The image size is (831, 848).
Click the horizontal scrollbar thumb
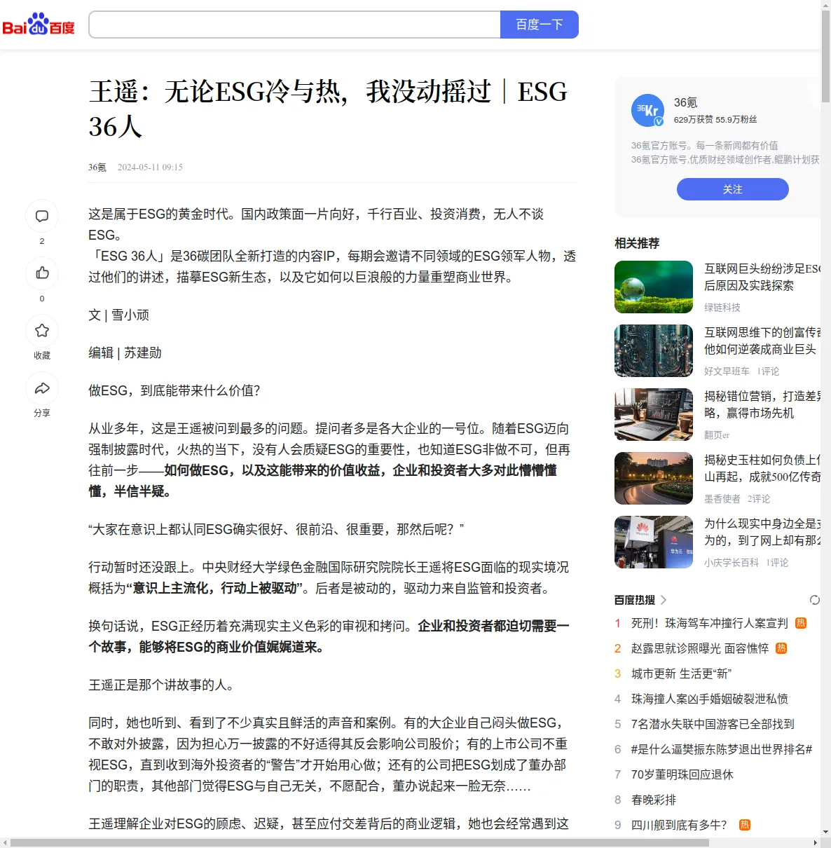pos(359,842)
